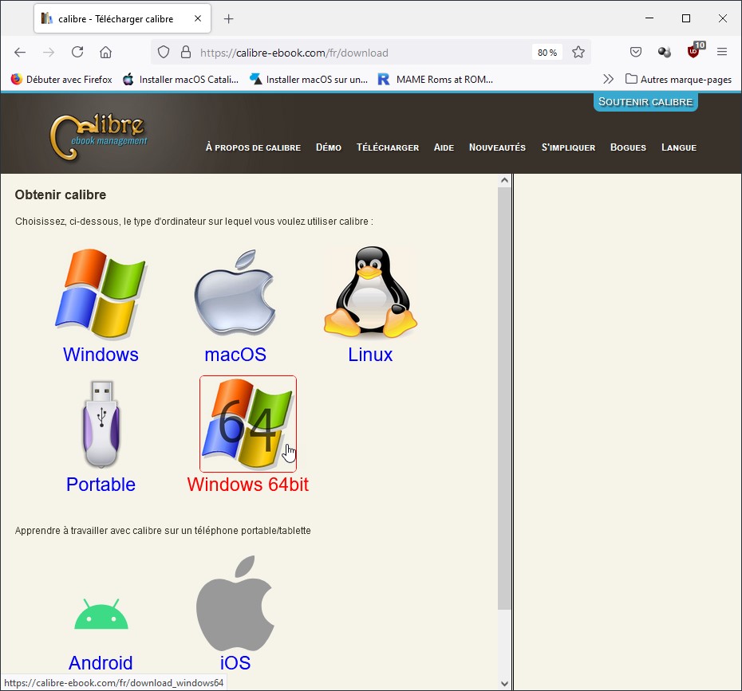
Task: Click the Windows logo download icon
Action: pyautogui.click(x=101, y=294)
